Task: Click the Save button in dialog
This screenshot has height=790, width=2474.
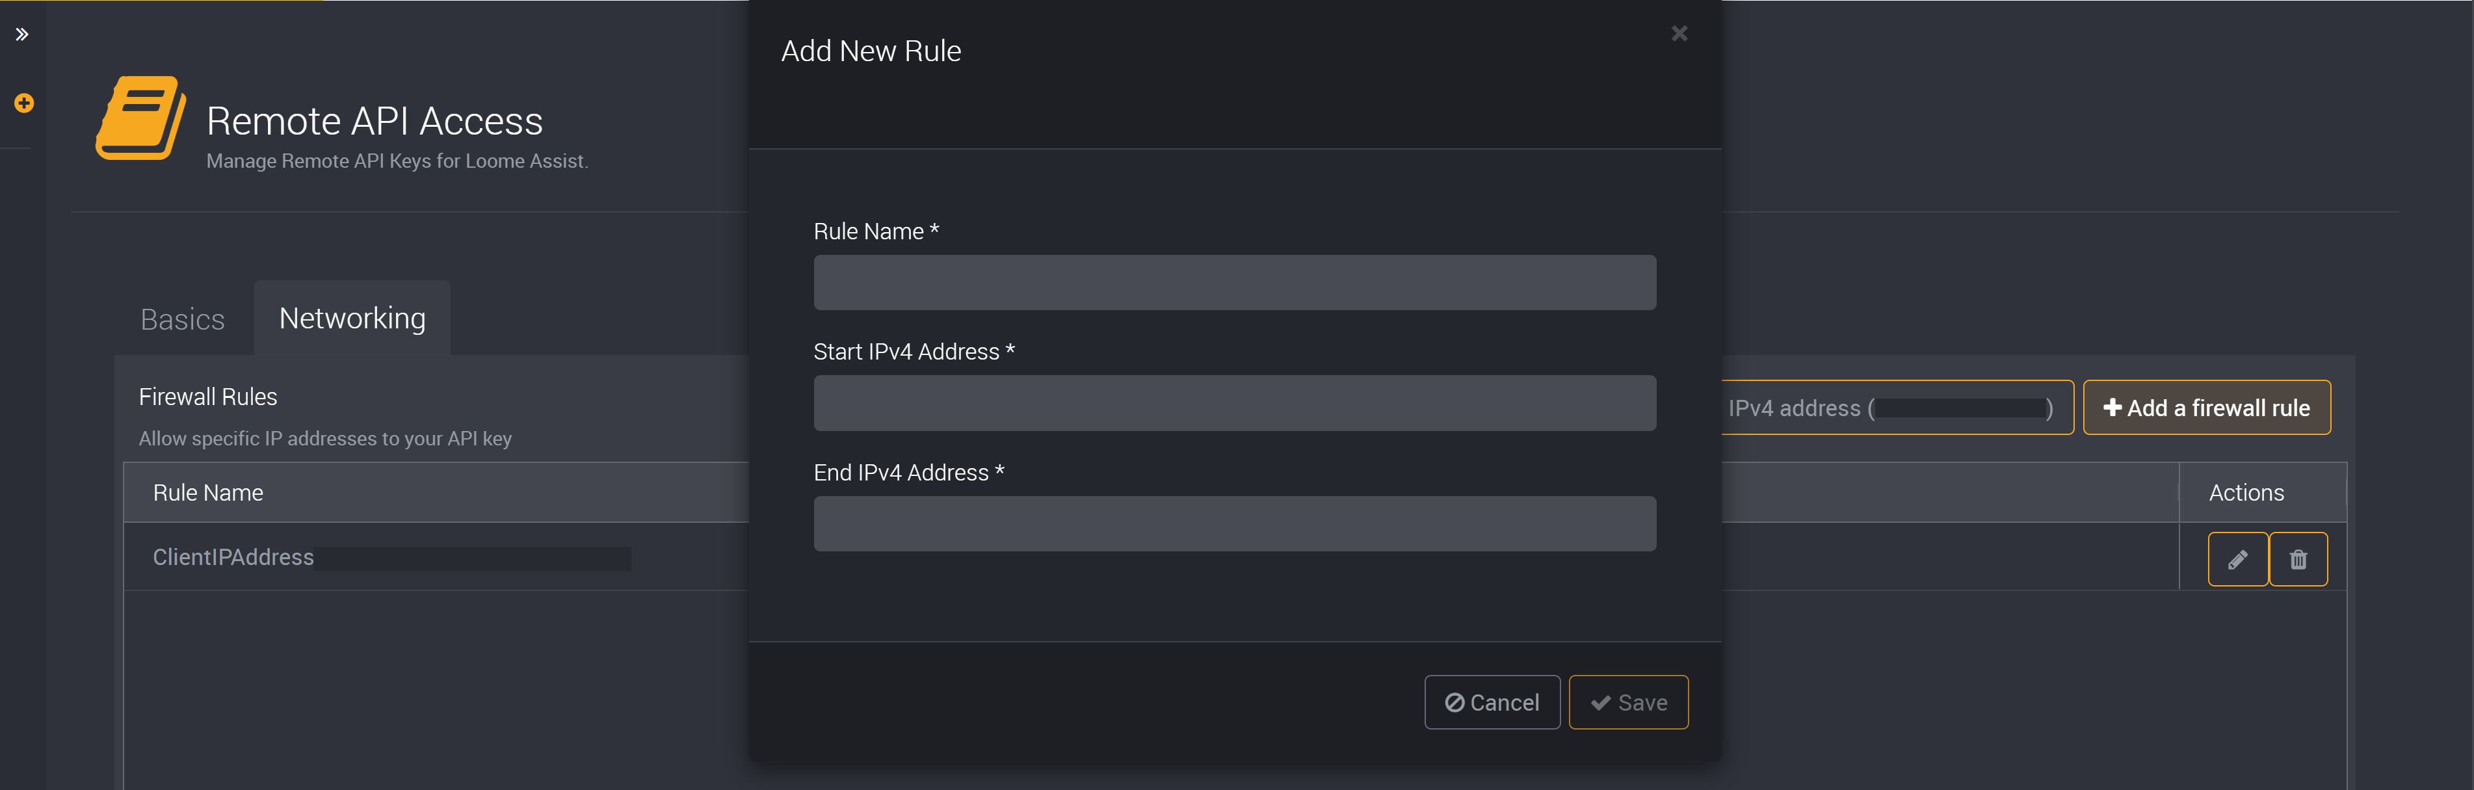Action: [1628, 702]
